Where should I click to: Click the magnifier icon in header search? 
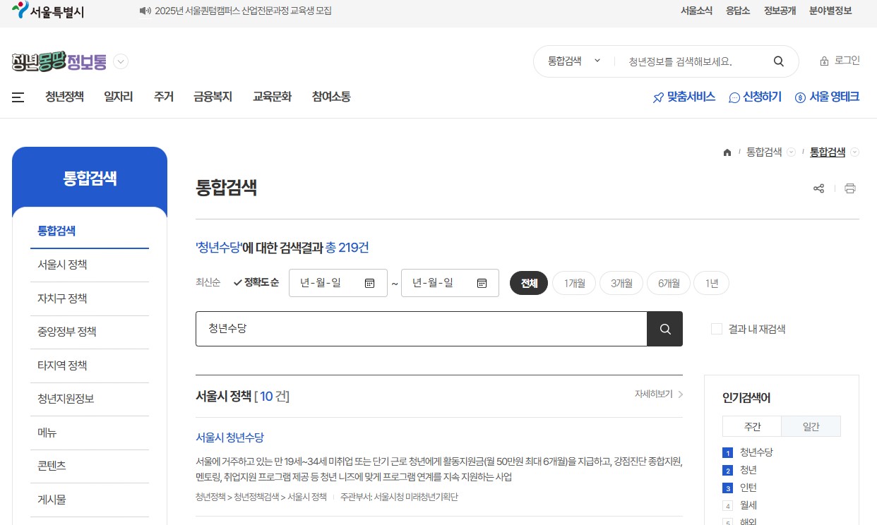(x=779, y=61)
